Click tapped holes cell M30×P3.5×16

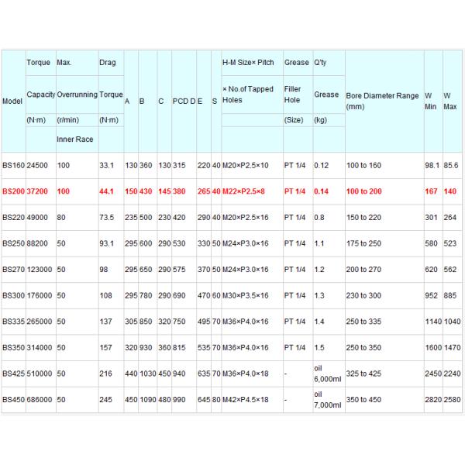point(253,296)
